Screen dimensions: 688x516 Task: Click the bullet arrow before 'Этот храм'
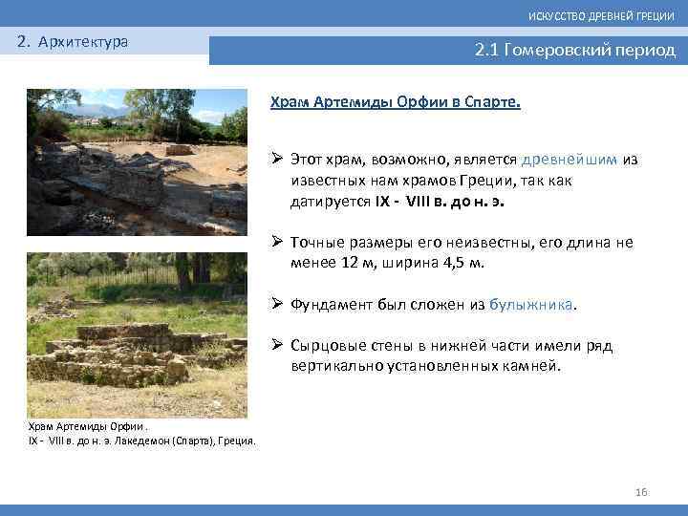click(277, 158)
